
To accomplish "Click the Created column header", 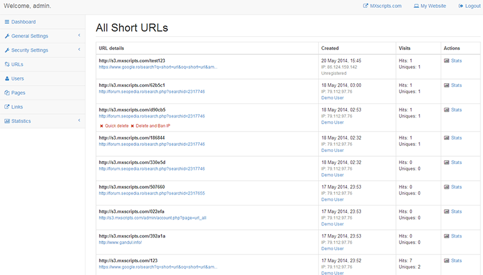I will coord(330,48).
